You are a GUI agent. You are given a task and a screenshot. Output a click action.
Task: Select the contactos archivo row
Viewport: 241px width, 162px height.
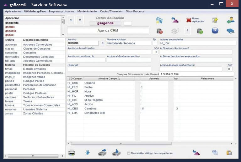(x=35, y=53)
